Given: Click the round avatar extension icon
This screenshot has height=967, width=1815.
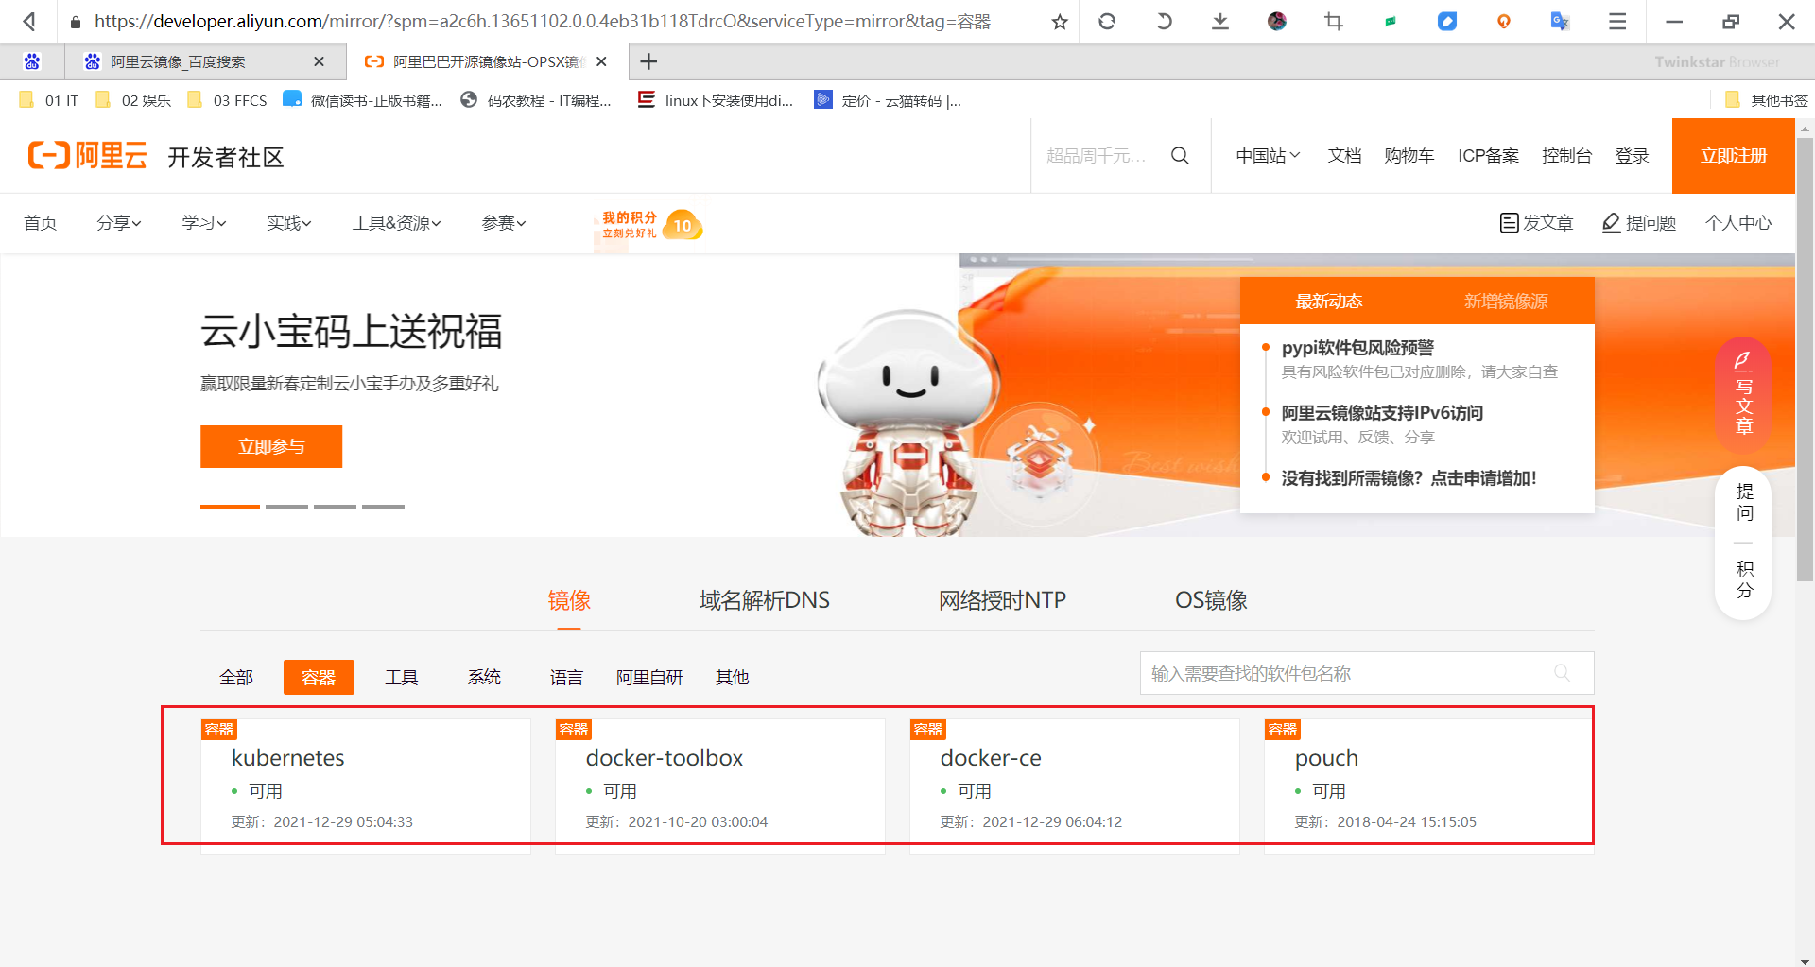Looking at the screenshot, I should [x=1277, y=21].
